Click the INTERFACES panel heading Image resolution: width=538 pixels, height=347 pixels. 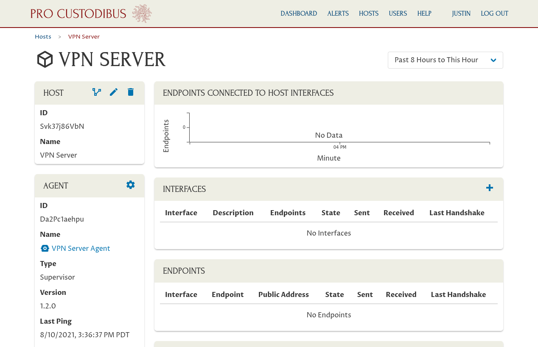point(184,189)
